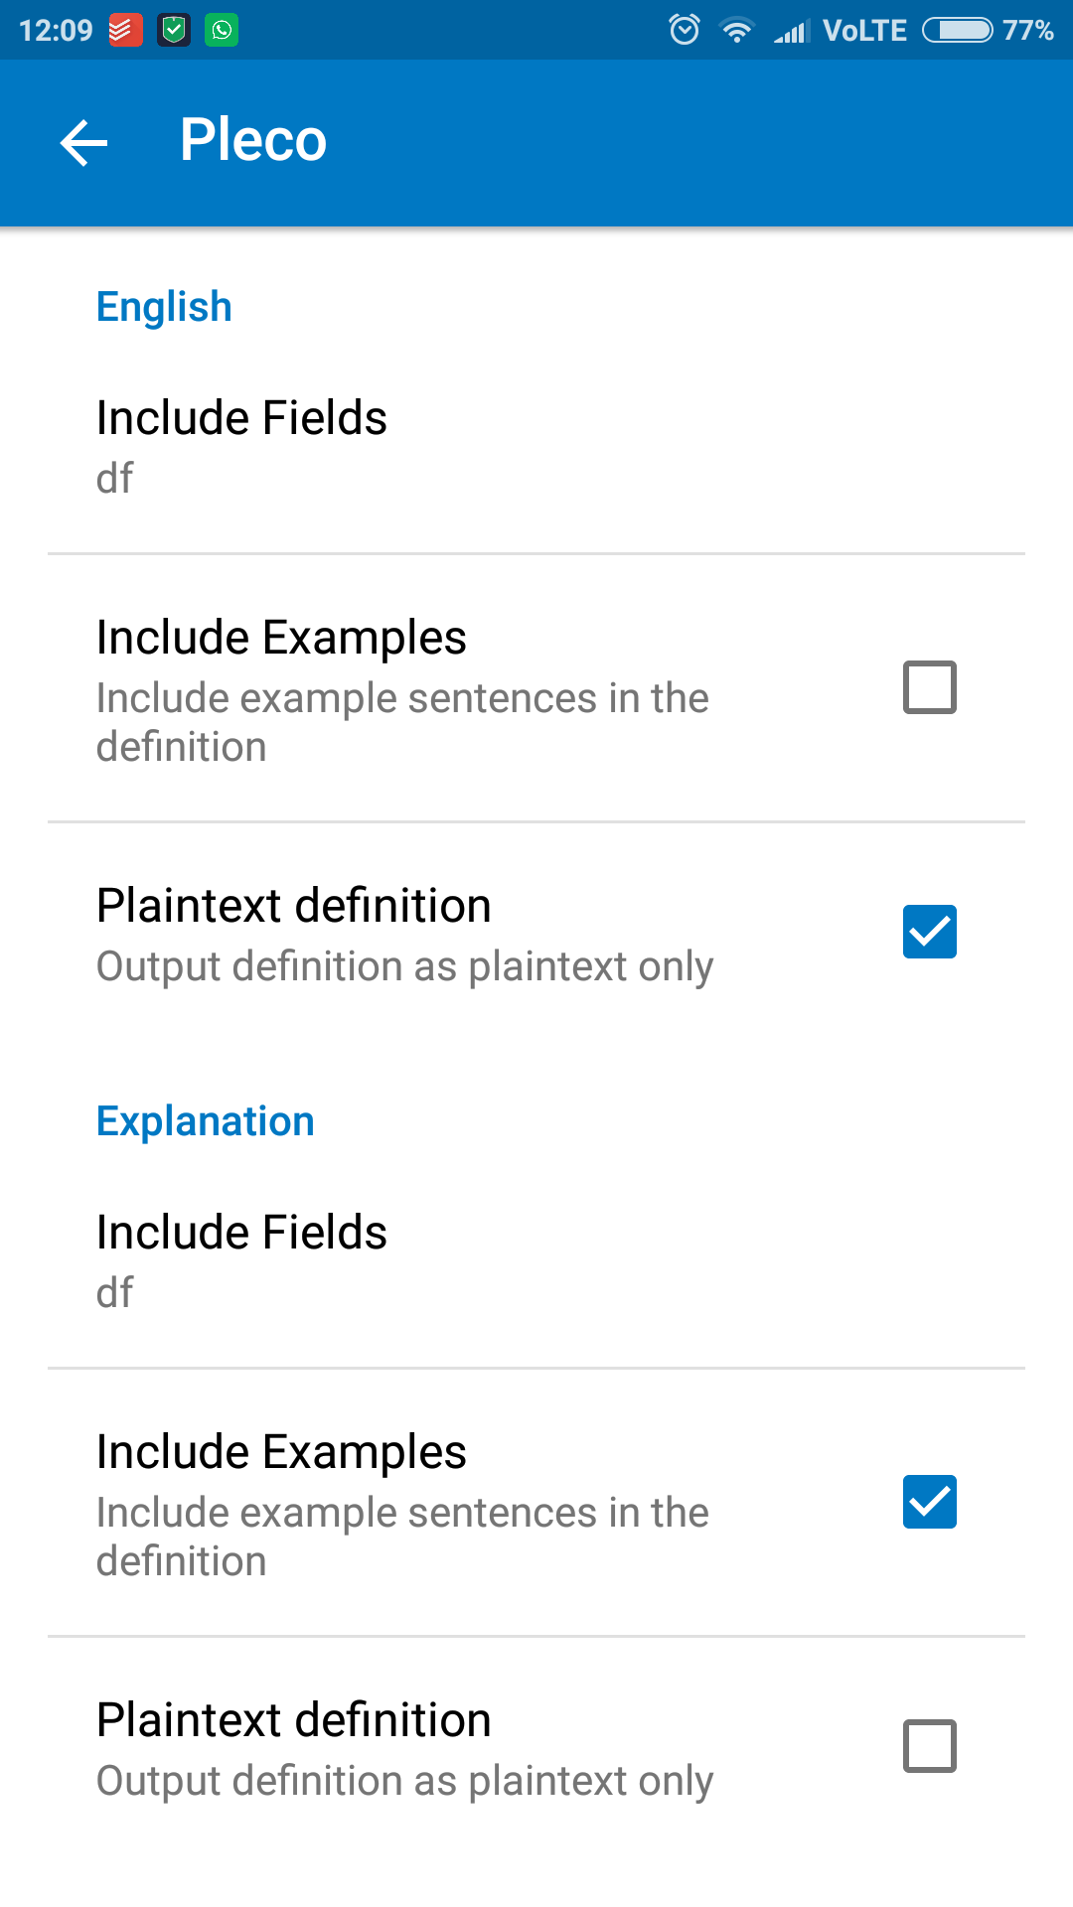Uncheck Plaintext definition under English
Viewport: 1073px width, 1907px height.
(x=929, y=932)
